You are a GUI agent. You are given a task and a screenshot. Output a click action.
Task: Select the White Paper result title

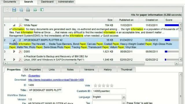[x=30, y=25]
